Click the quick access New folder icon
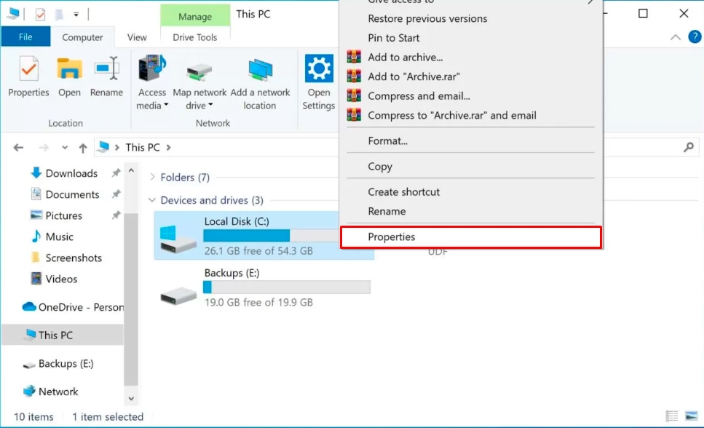This screenshot has height=428, width=704. point(59,15)
